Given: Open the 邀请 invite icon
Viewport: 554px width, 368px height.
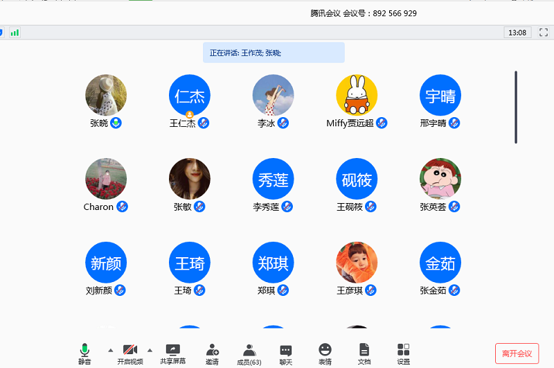Looking at the screenshot, I should pos(212,353).
